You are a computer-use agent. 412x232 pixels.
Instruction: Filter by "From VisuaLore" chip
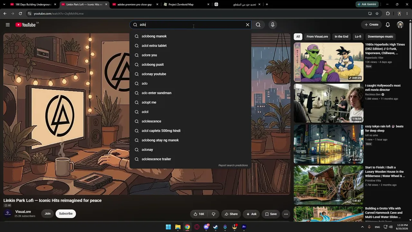tap(317, 37)
